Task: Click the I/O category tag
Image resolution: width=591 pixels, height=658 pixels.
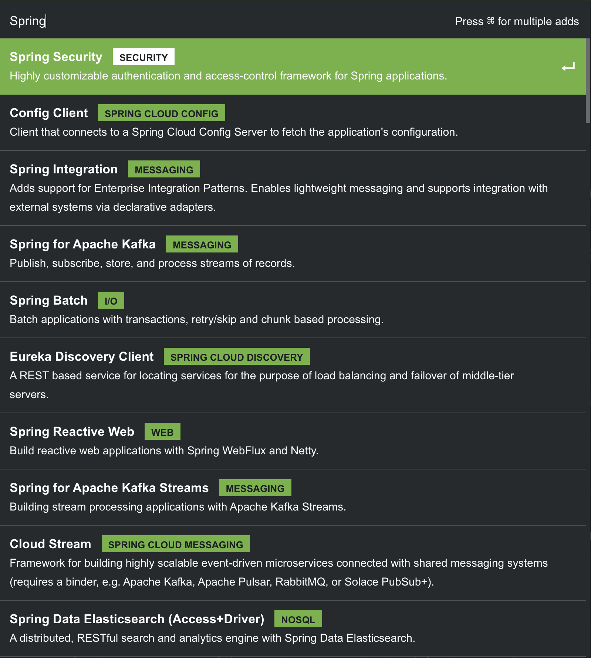Action: pos(111,301)
